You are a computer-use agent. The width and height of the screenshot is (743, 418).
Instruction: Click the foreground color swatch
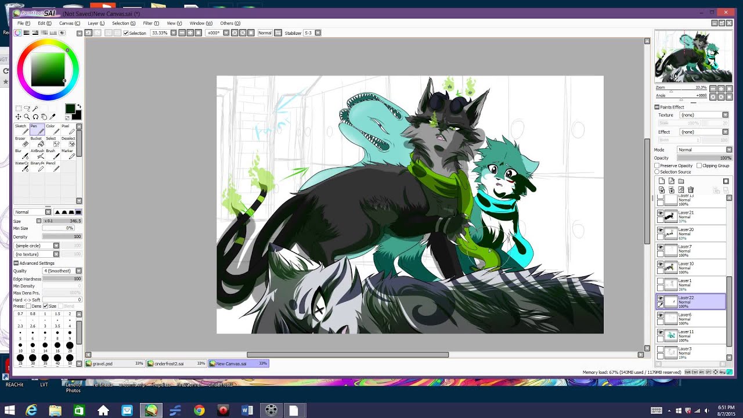70,109
